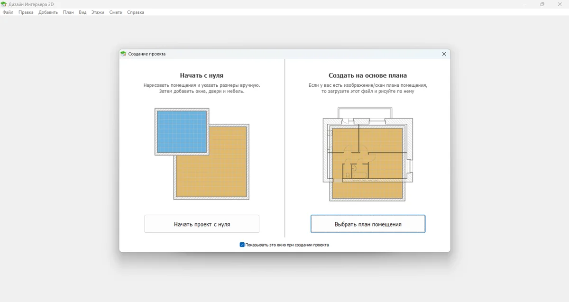Open the План menu
Image resolution: width=569 pixels, height=302 pixels.
tap(68, 12)
